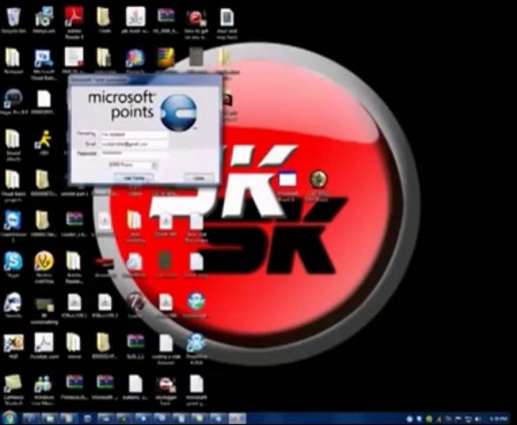Open the Visual basic projects folder

coord(13,186)
